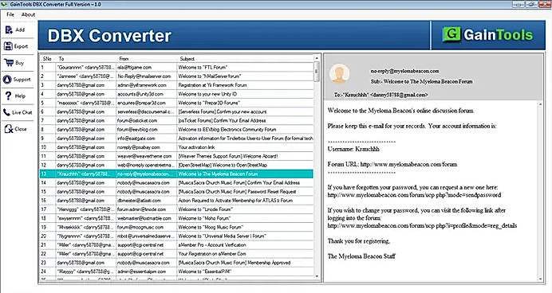
Task: Click scroll down arrow of email list
Action: (317, 276)
